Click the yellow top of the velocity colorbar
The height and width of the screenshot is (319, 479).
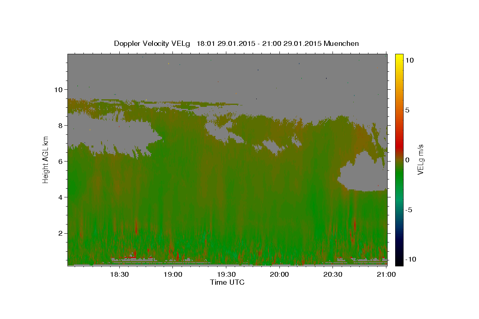399,58
